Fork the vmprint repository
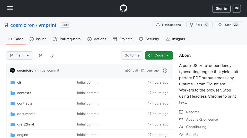This screenshot has height=138, width=247. coord(199,25)
